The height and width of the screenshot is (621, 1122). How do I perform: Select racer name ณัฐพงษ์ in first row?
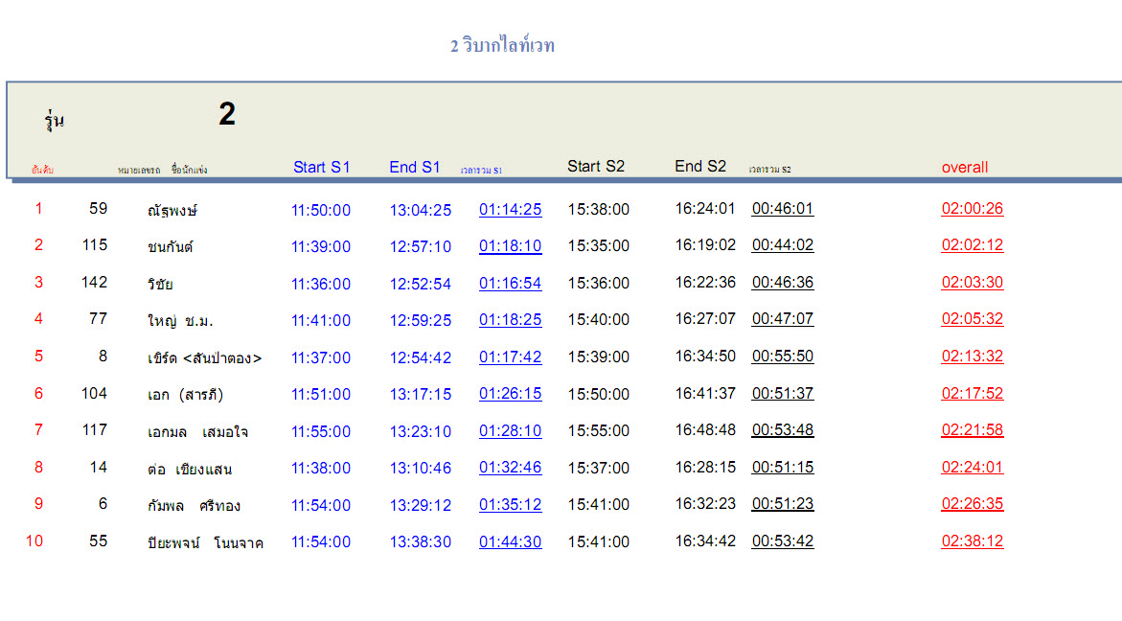click(x=172, y=210)
